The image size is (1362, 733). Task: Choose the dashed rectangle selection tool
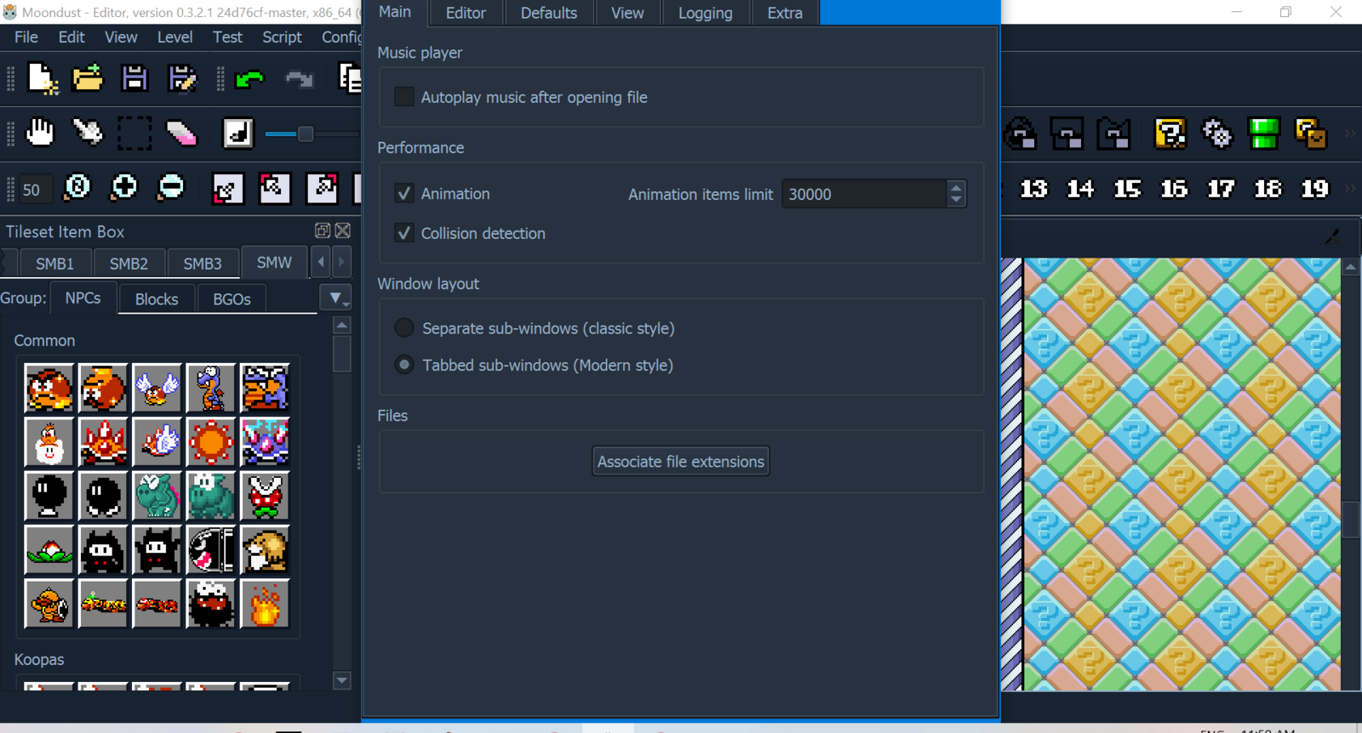[134, 134]
